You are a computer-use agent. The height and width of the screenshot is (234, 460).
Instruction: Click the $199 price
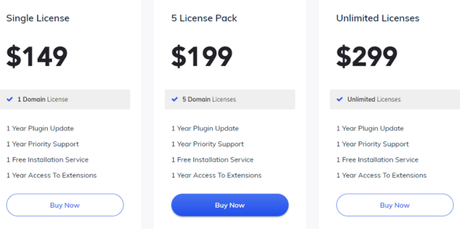pyautogui.click(x=202, y=56)
